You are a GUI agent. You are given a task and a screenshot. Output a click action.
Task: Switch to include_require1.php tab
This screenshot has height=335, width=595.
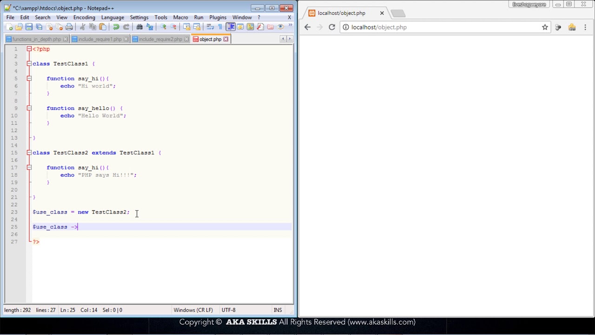click(99, 39)
